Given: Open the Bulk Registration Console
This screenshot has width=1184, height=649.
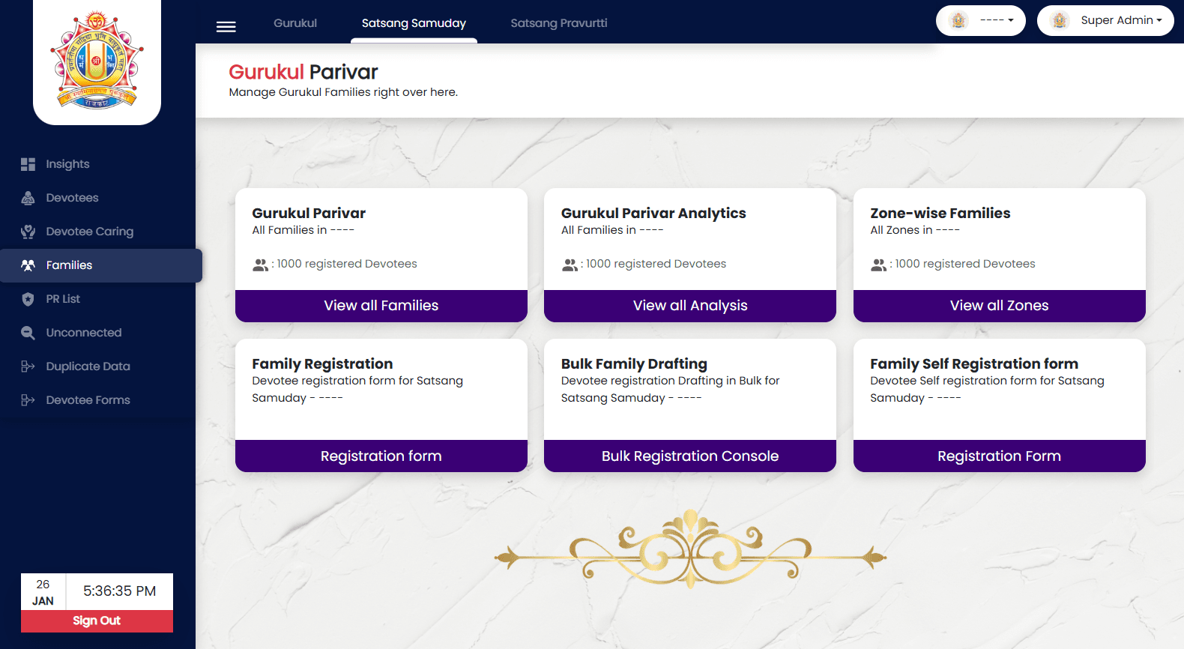Looking at the screenshot, I should click(x=689, y=456).
